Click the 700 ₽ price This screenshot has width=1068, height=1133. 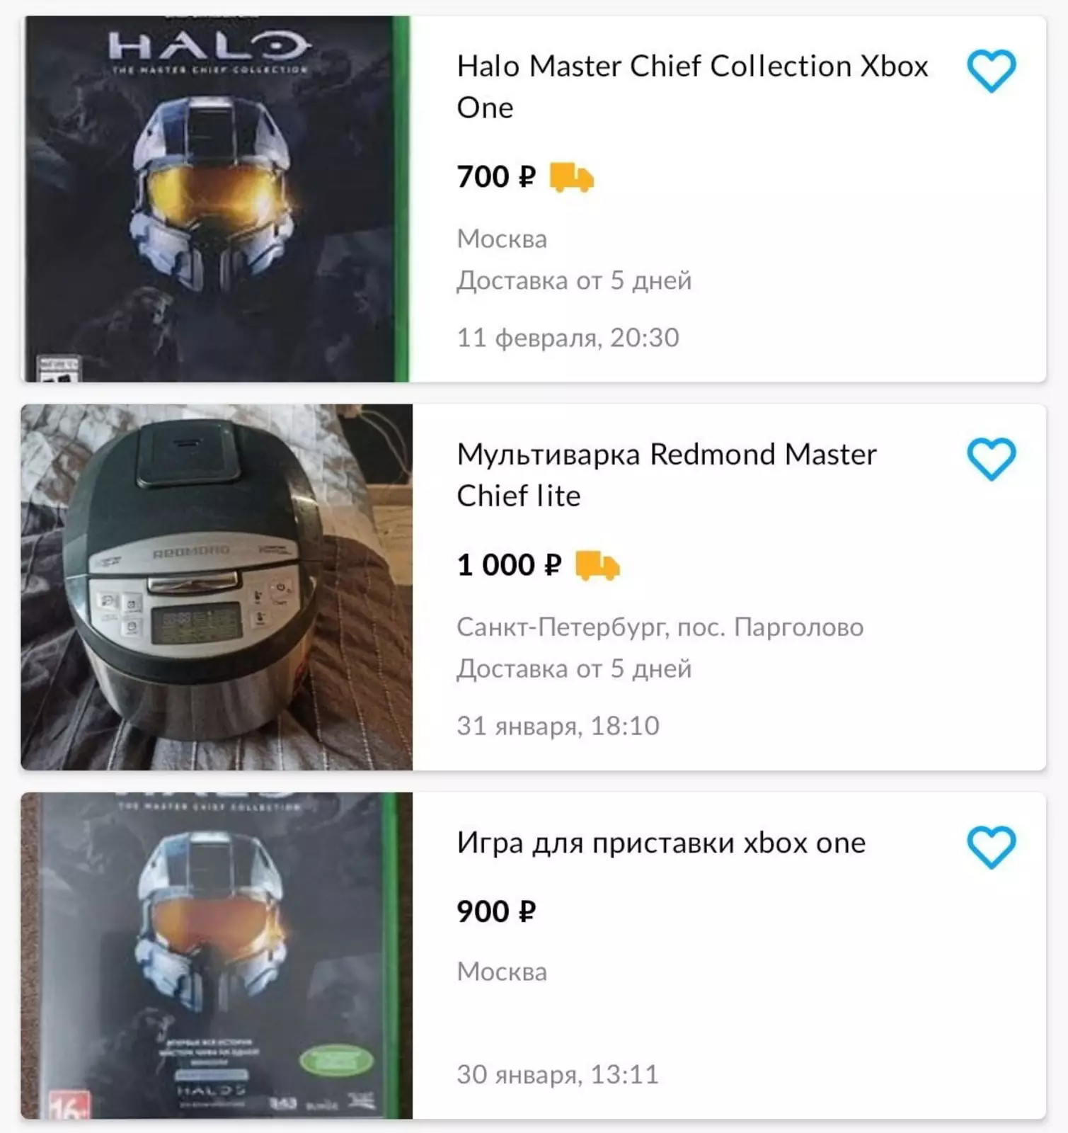[496, 177]
